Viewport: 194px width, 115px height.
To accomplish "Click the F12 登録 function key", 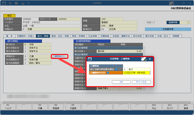I will coord(186,107).
